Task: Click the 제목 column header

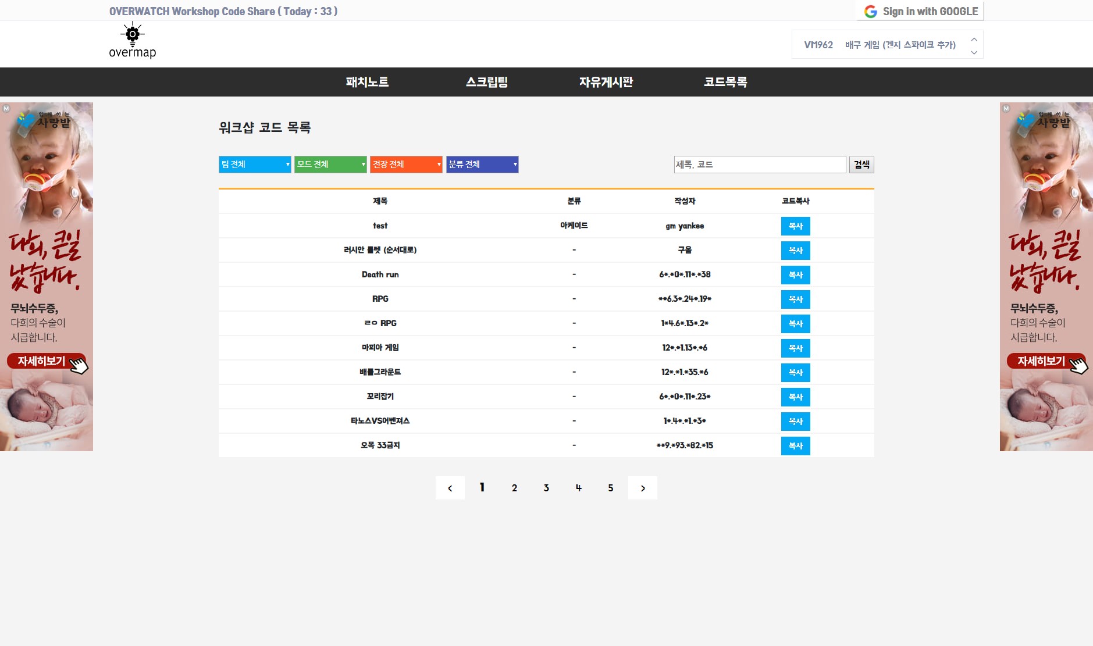Action: click(x=380, y=201)
